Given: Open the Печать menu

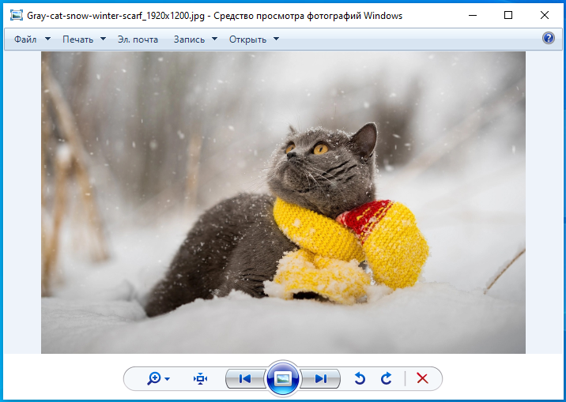Looking at the screenshot, I should point(77,39).
